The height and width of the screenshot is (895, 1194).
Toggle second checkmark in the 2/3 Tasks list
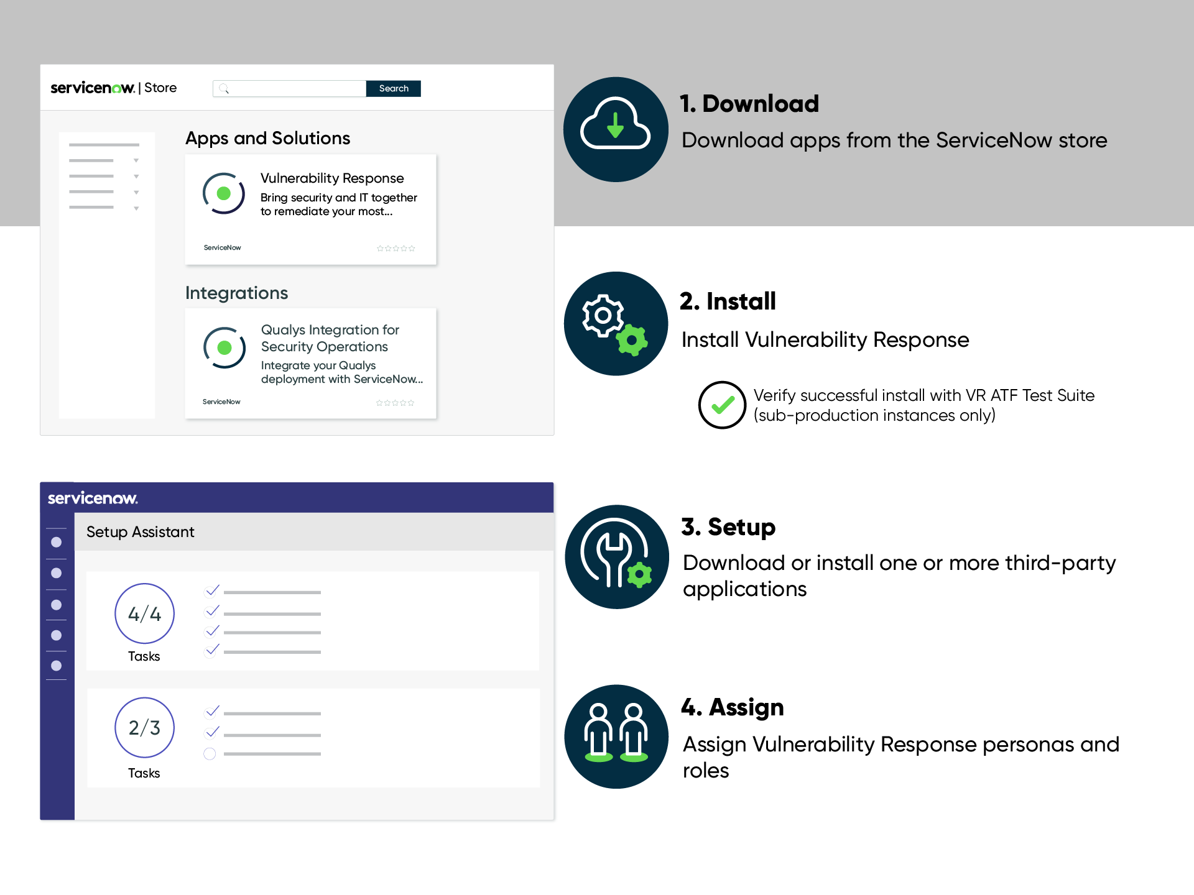click(212, 732)
